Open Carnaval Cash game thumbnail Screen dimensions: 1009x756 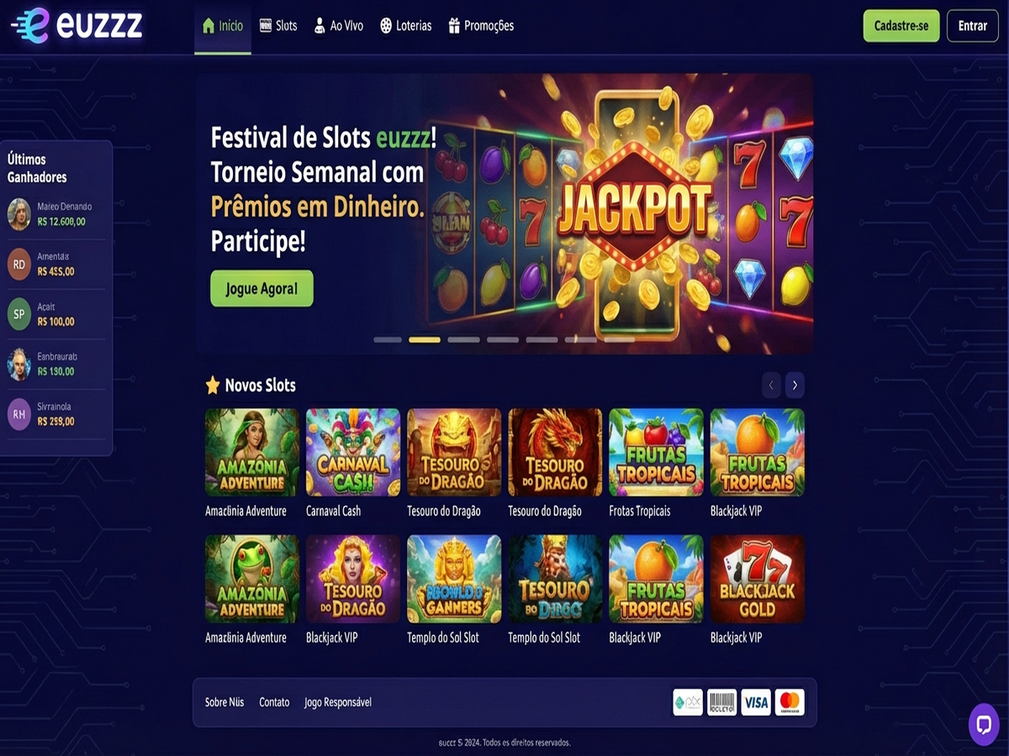click(x=353, y=452)
